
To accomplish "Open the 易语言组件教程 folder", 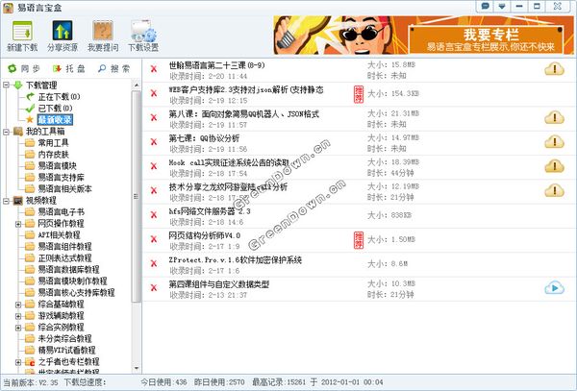I will pyautogui.click(x=64, y=246).
